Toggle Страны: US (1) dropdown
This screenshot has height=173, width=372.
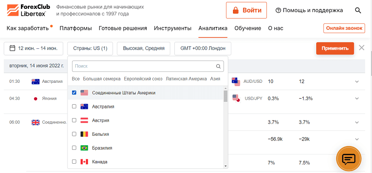pos(90,48)
